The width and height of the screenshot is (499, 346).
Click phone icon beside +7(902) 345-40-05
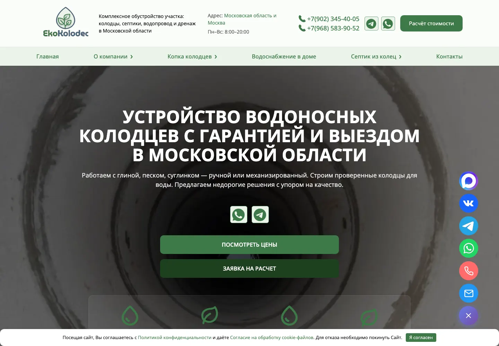[302, 19]
